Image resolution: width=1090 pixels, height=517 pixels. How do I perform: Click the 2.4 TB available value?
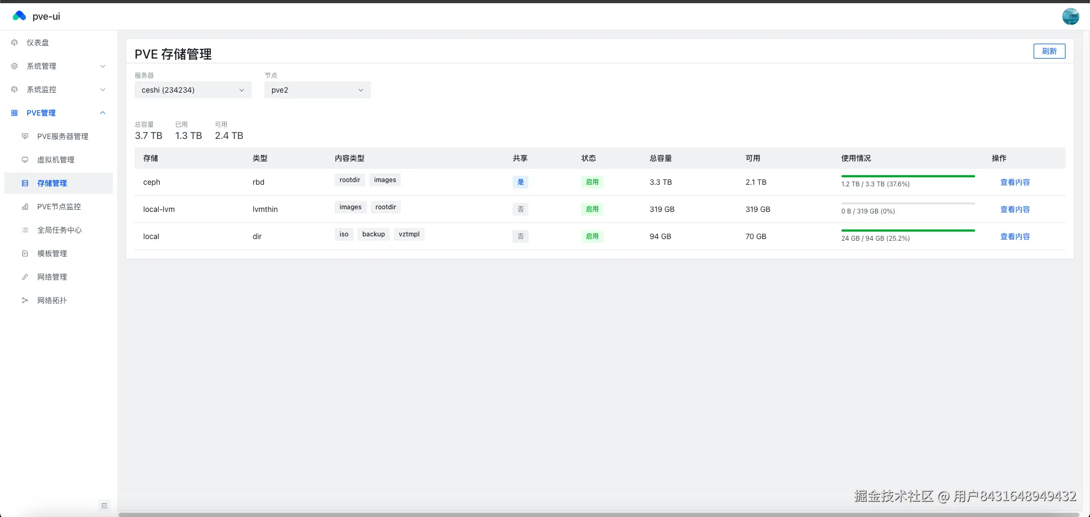(x=229, y=136)
